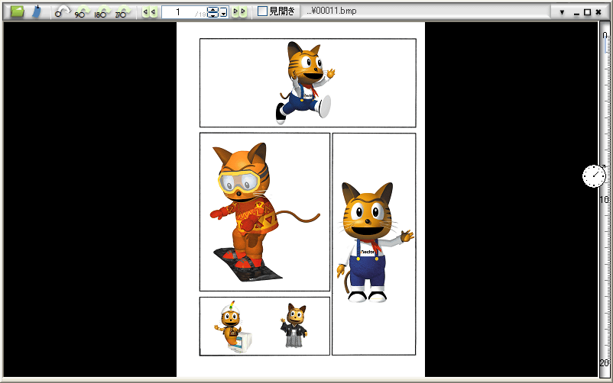Decrease page number with the down stepper

[x=212, y=14]
